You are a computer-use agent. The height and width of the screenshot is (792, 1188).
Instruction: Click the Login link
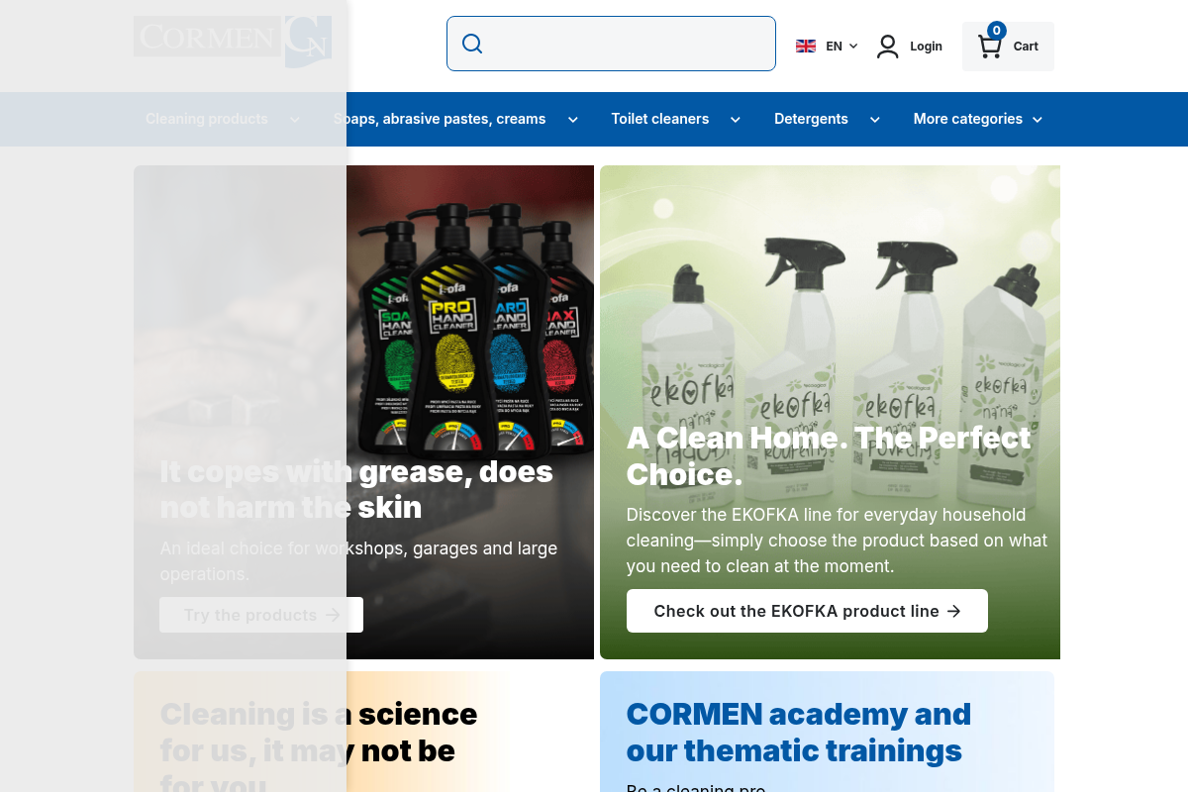click(x=927, y=47)
